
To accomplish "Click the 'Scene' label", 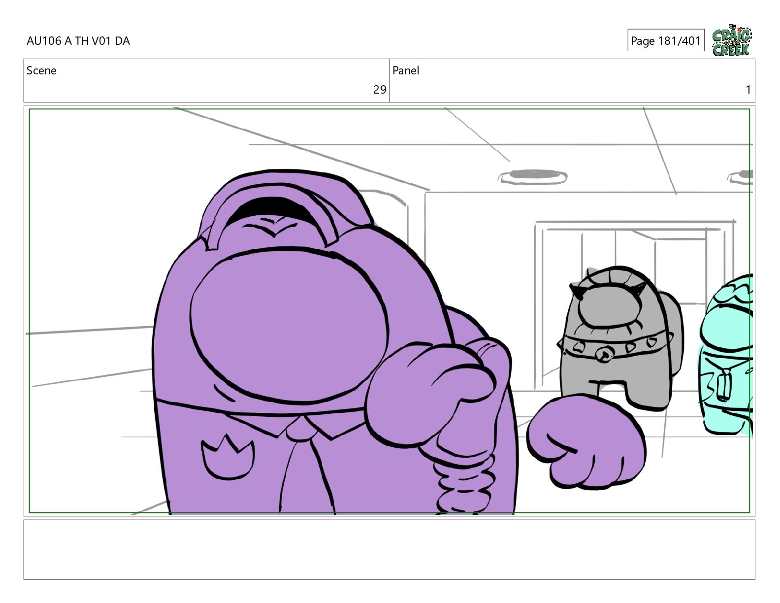I will click(41, 70).
